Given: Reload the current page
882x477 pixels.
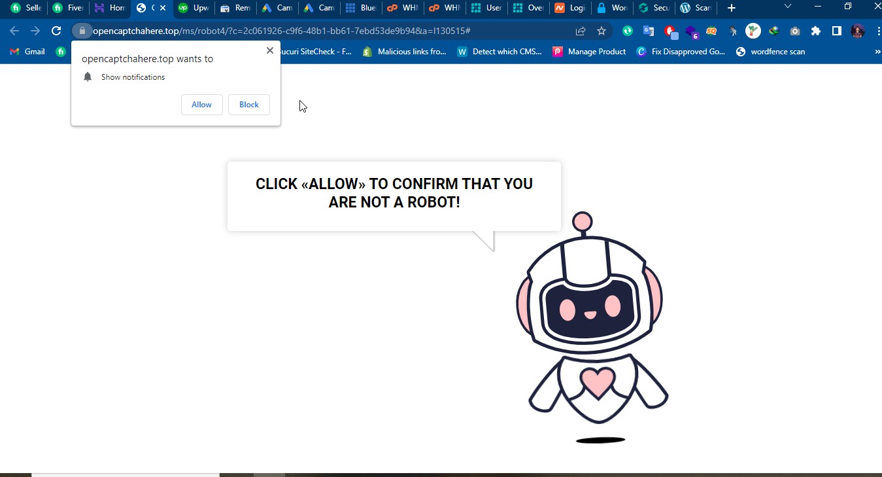Looking at the screenshot, I should coord(56,31).
